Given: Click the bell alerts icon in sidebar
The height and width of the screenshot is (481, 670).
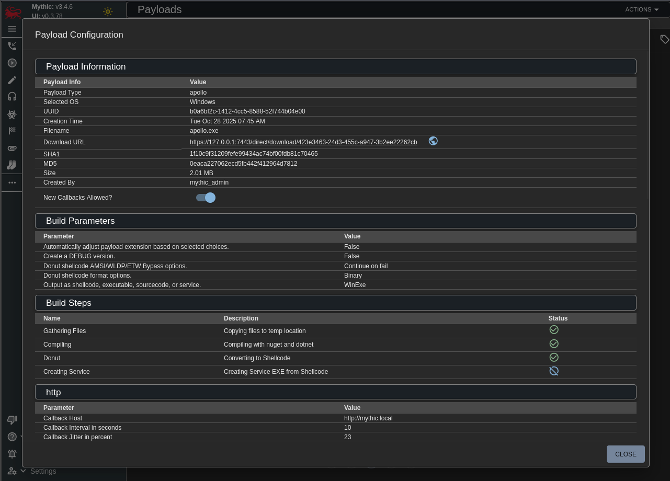Looking at the screenshot, I should [12, 454].
